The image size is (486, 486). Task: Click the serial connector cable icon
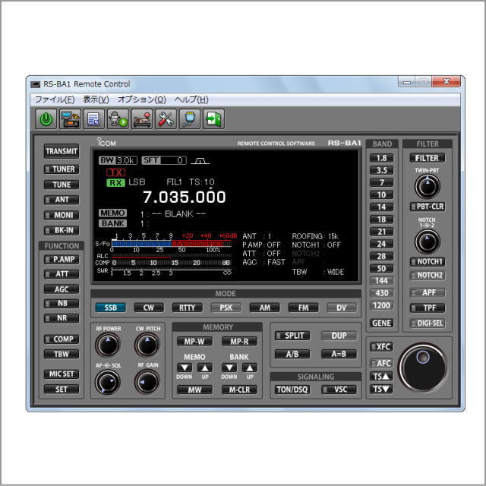pos(190,118)
